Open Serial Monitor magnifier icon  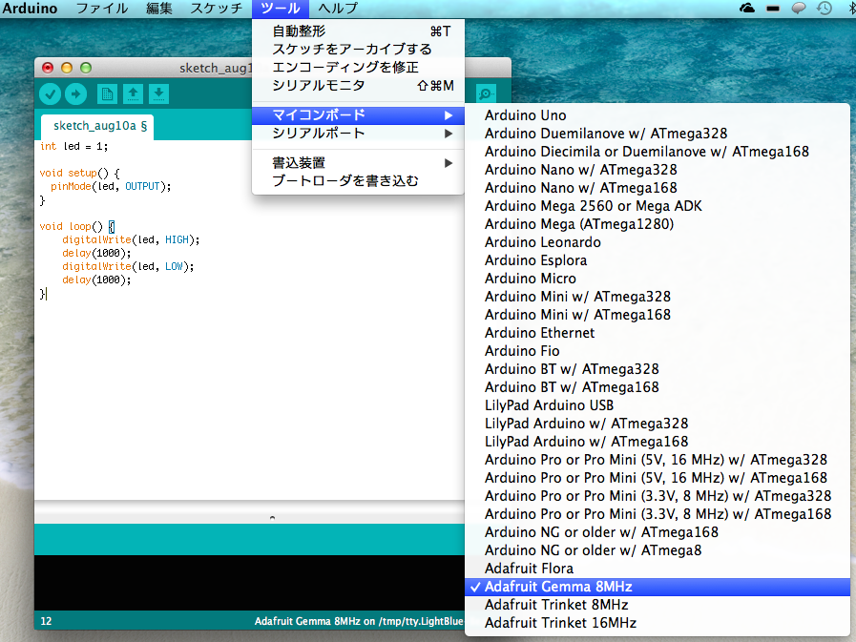point(486,93)
